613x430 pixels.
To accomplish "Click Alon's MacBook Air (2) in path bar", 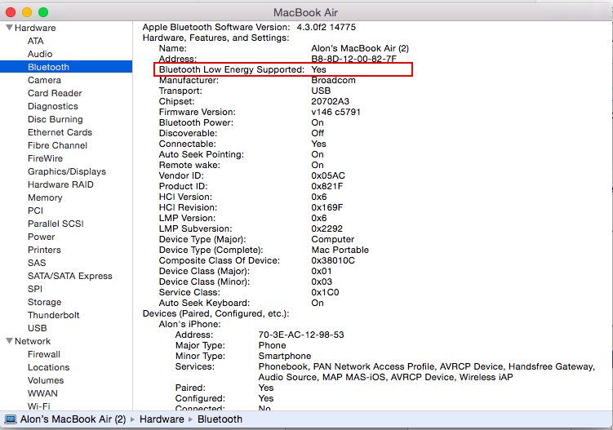I will (x=73, y=419).
